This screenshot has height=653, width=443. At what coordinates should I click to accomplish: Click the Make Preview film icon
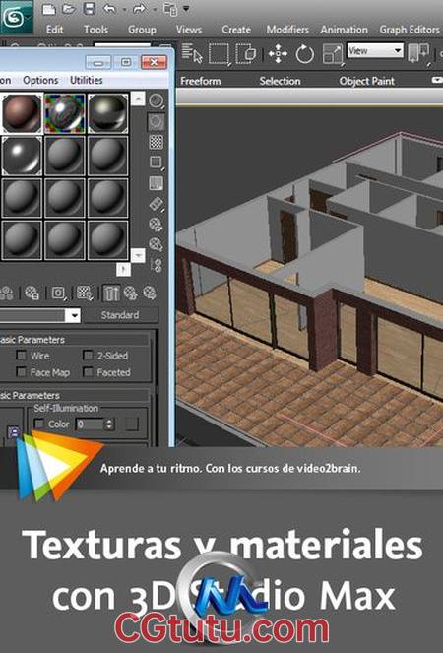[x=157, y=204]
